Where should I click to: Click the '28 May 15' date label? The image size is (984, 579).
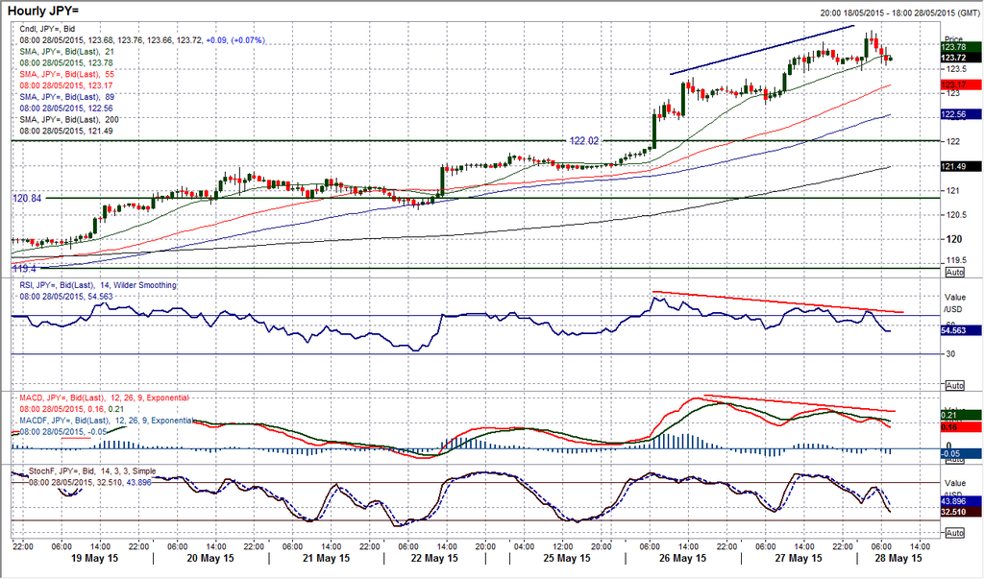pyautogui.click(x=898, y=558)
